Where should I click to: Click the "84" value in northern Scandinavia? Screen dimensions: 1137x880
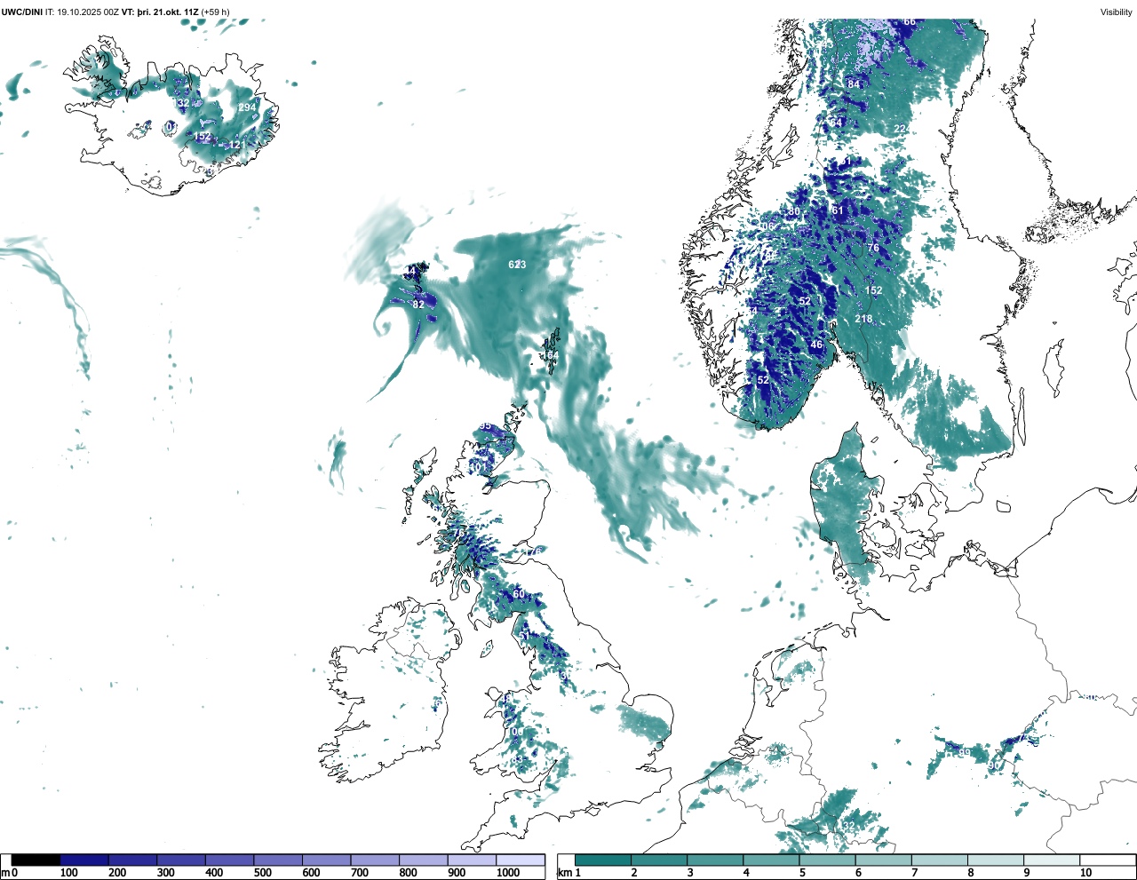854,84
